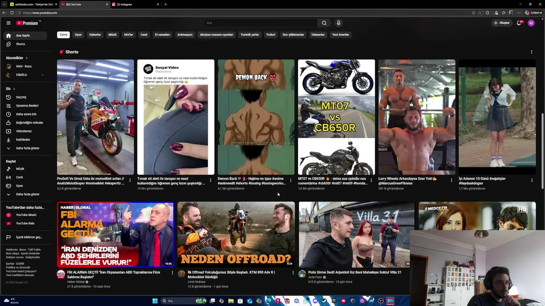Open Daha sonra izle watch later
The width and height of the screenshot is (545, 306).
[x=26, y=114]
